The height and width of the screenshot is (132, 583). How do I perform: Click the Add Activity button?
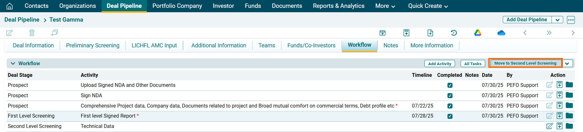coord(440,64)
